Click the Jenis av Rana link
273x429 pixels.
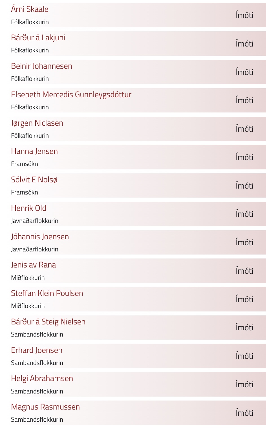pyautogui.click(x=33, y=265)
